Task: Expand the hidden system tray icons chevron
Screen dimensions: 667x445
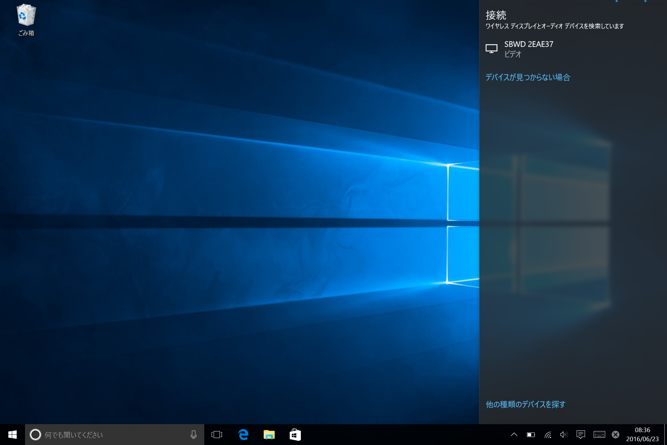Action: coord(514,435)
